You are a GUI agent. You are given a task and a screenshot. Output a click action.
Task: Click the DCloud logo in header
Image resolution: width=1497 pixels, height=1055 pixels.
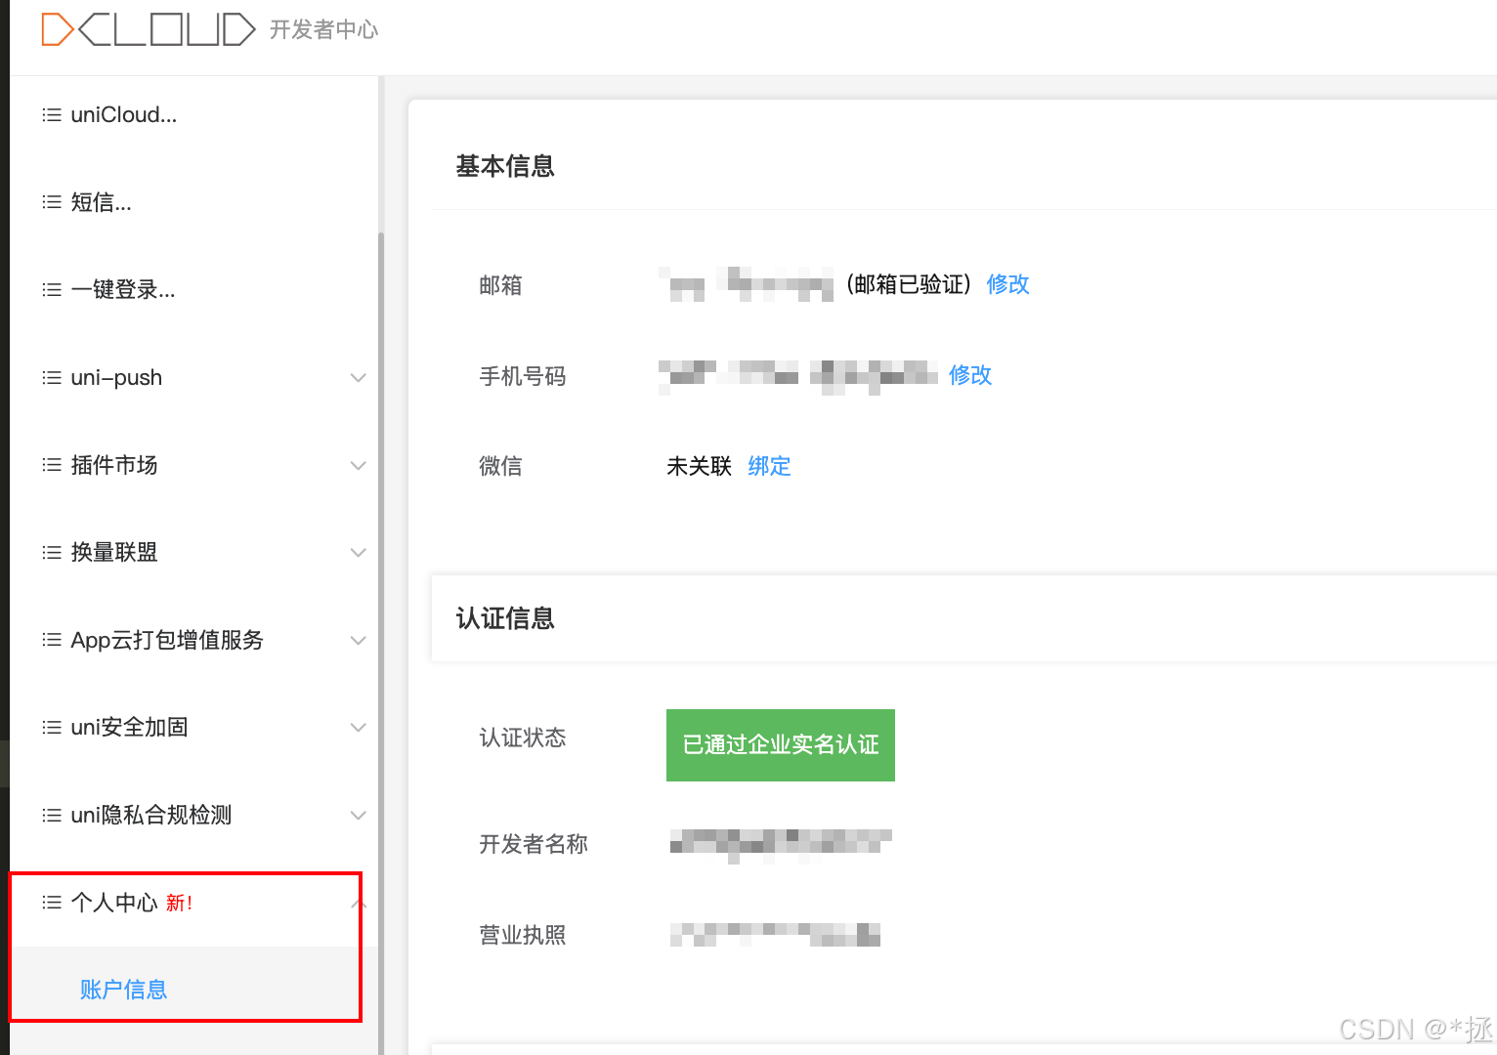coord(148,29)
